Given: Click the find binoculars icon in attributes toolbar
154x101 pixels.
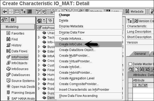Looking at the screenshot, I should (x=141, y=69).
